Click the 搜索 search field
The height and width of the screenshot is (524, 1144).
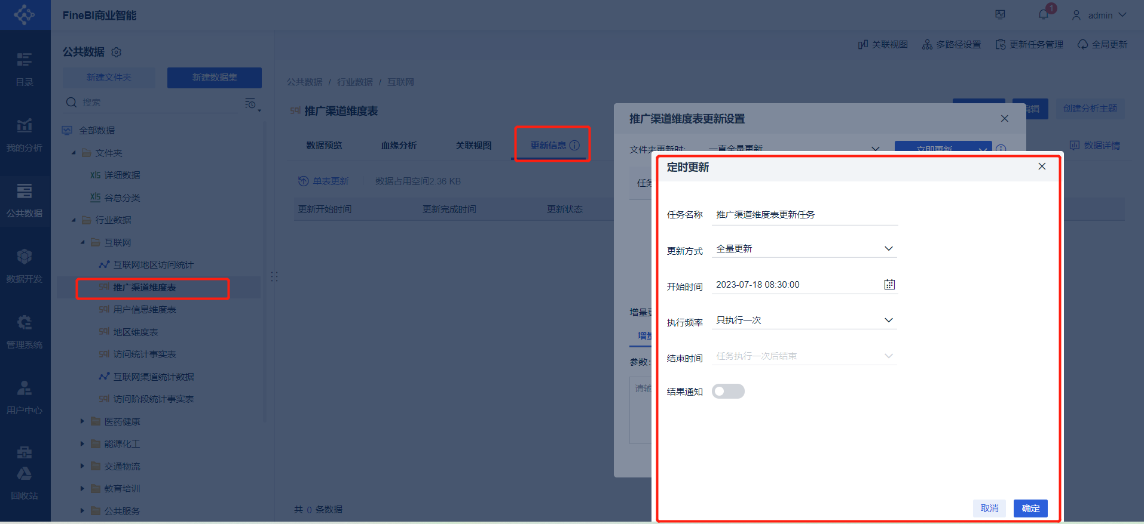[158, 103]
